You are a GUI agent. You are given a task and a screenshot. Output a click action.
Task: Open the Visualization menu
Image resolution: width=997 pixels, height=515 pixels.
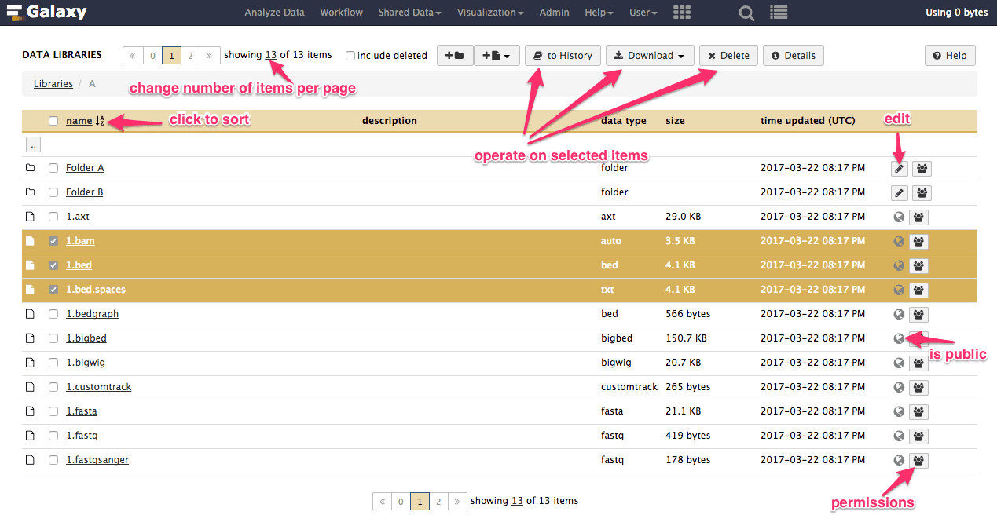coord(490,13)
